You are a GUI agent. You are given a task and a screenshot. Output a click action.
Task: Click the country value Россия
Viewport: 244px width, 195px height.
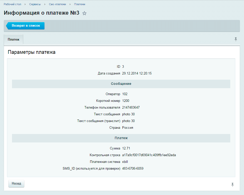pos(128,128)
